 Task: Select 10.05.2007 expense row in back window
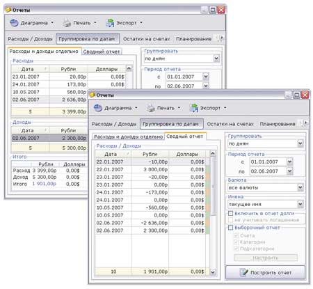[49, 92]
